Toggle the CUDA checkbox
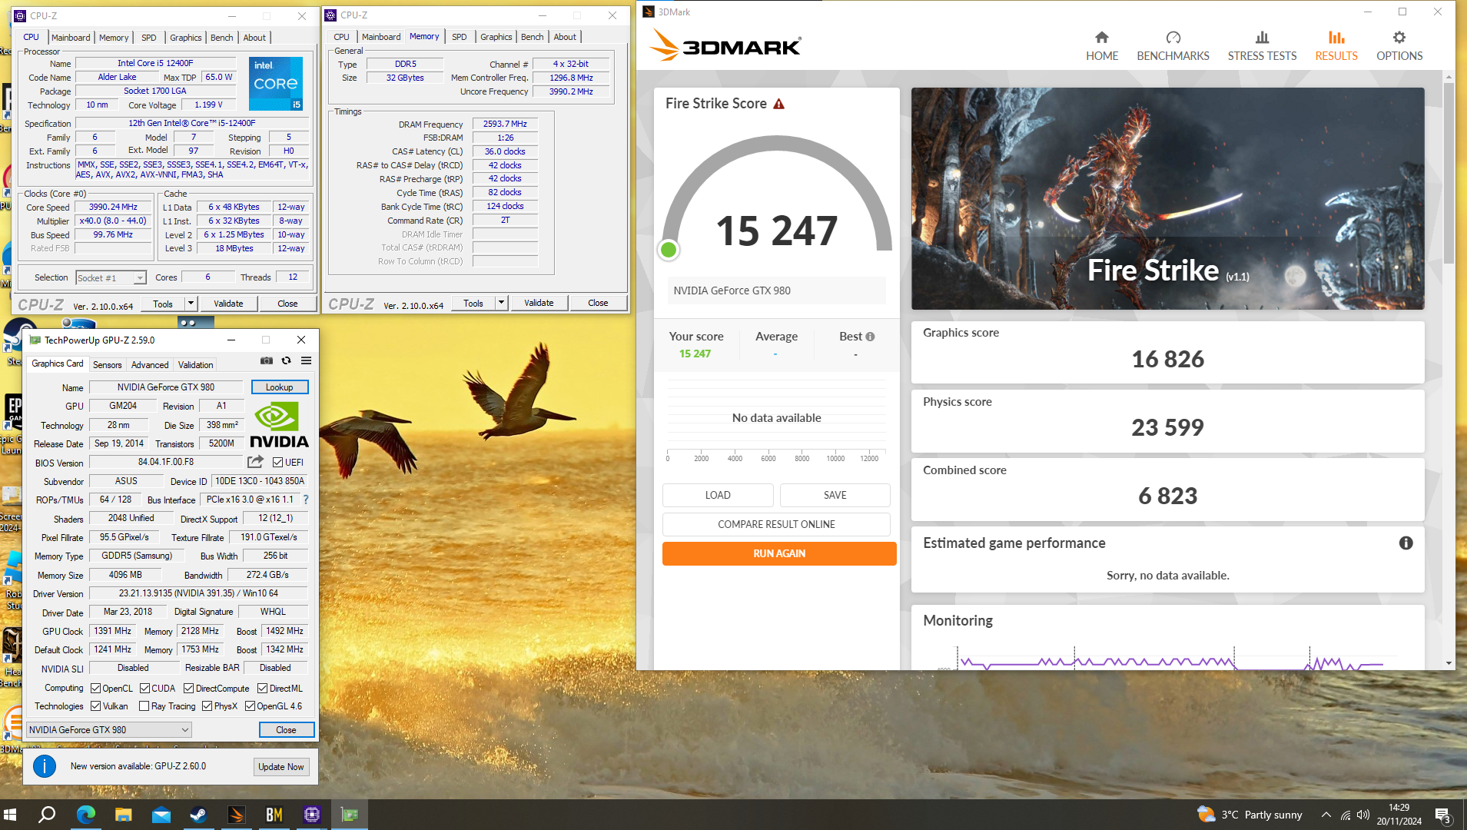This screenshot has width=1467, height=830. pyautogui.click(x=144, y=689)
